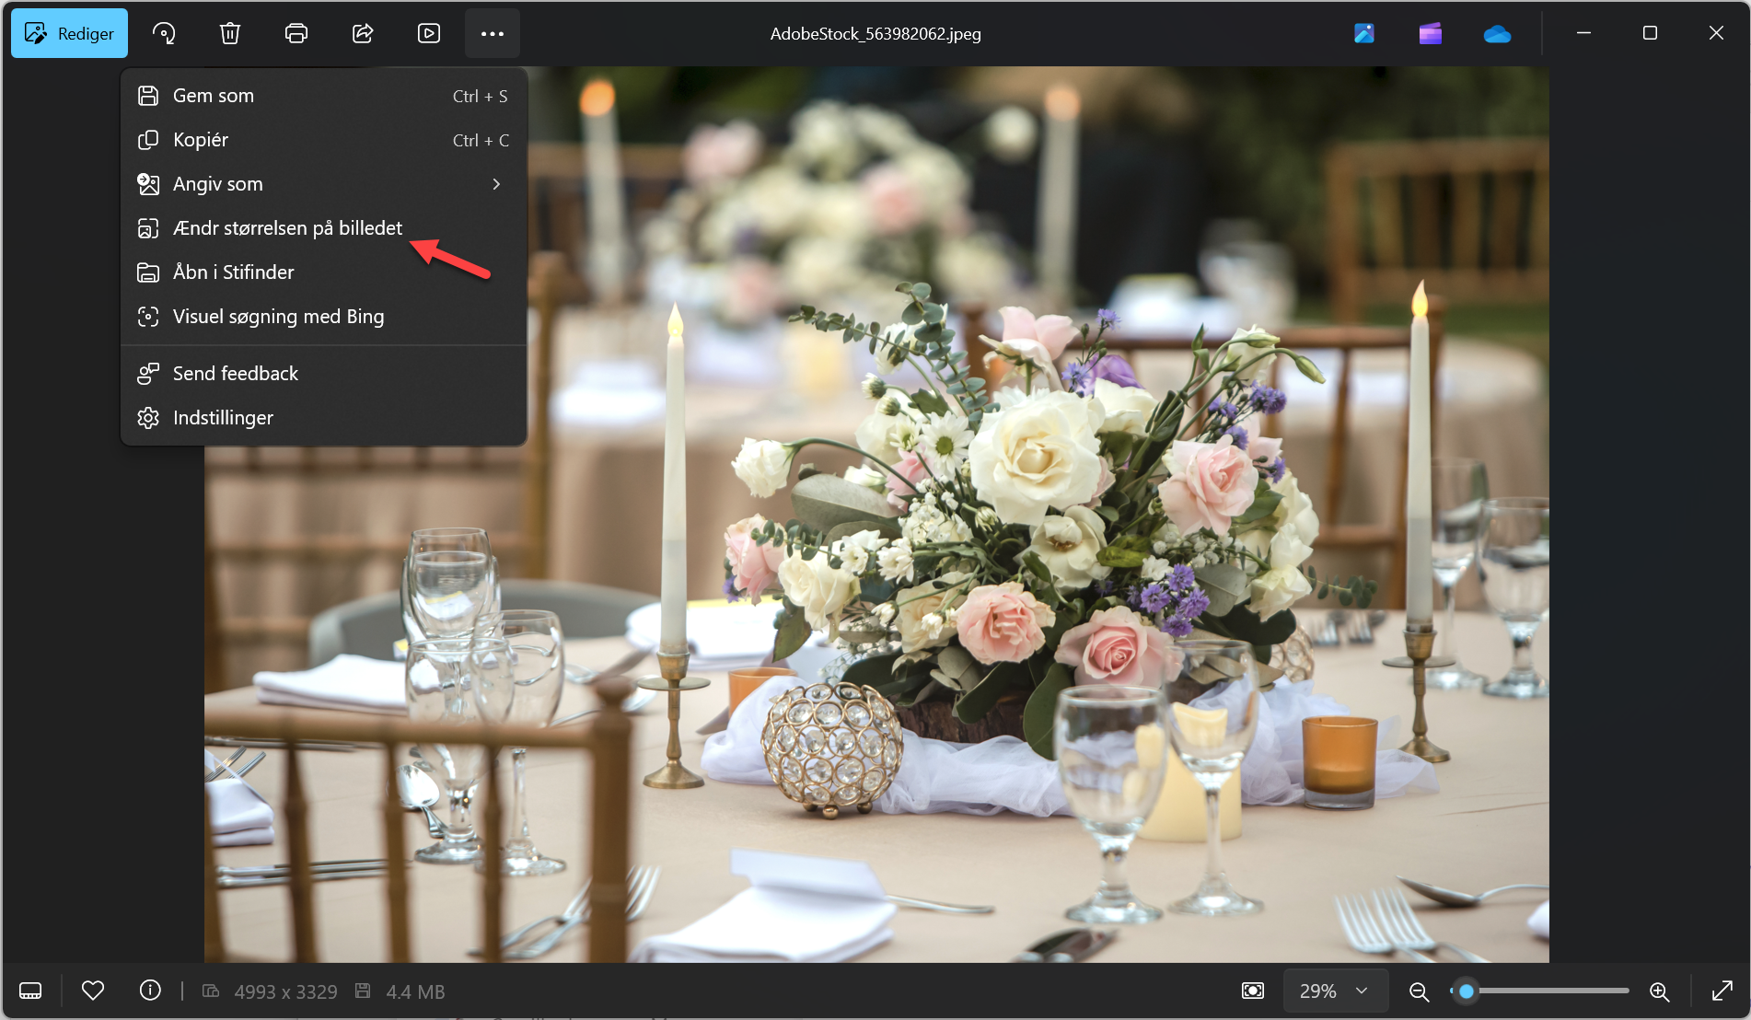The image size is (1751, 1020).
Task: Open the 29% zoom level dropdown
Action: coord(1336,991)
